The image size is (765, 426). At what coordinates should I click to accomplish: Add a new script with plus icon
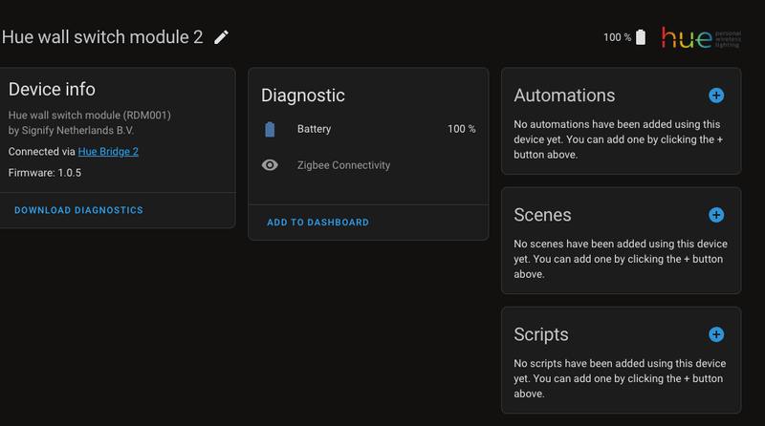[x=716, y=334]
